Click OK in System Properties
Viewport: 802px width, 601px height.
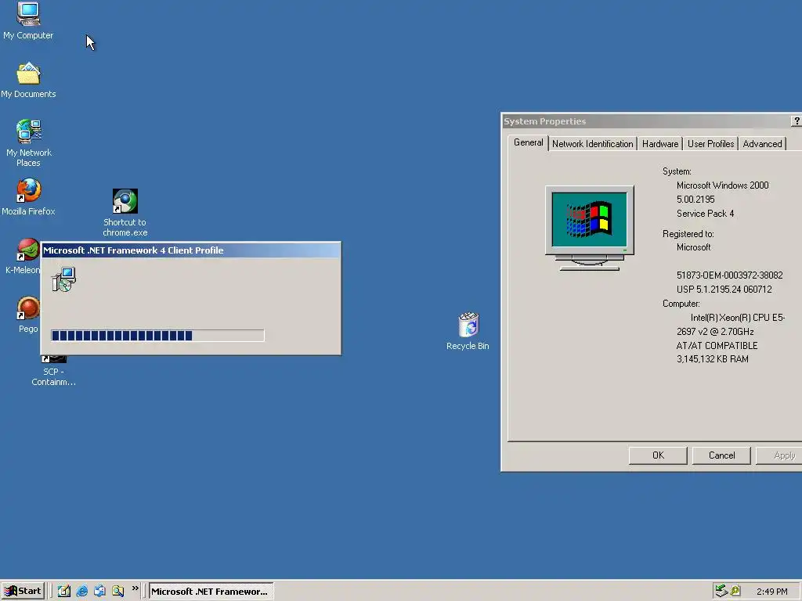658,455
